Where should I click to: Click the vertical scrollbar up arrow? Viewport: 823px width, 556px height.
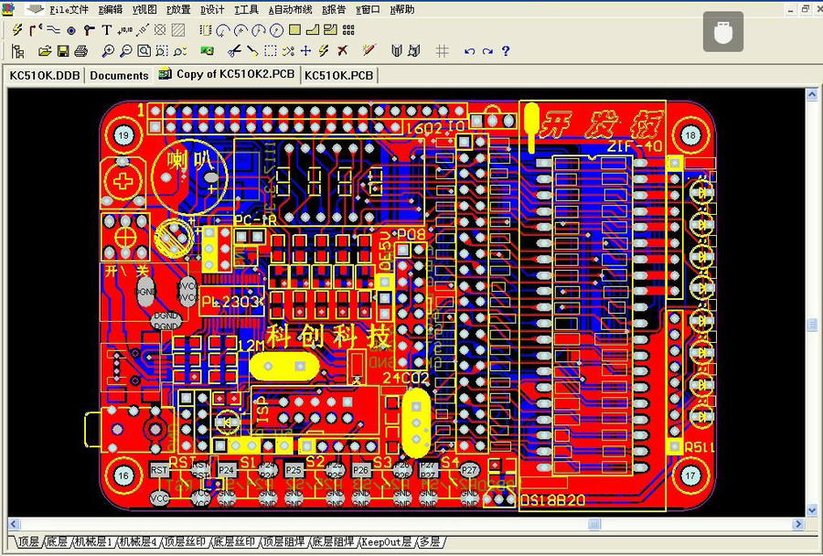(812, 94)
